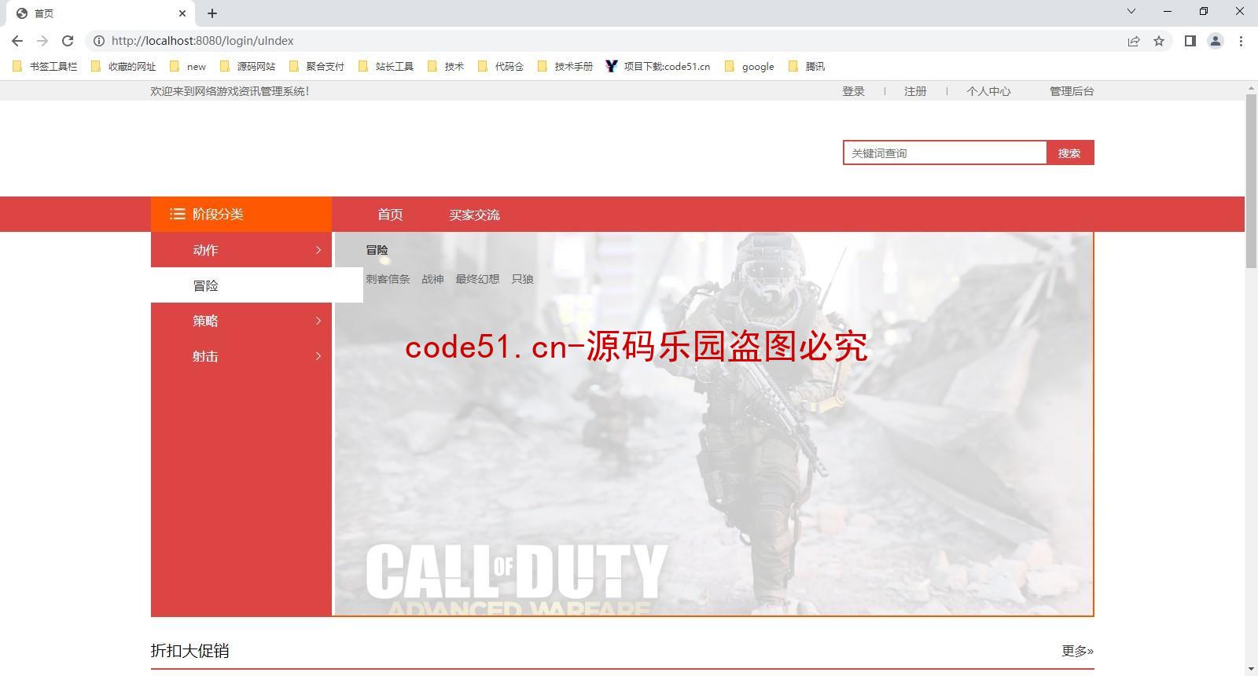The width and height of the screenshot is (1258, 676).
Task: Open the 收藏的网址 bookmark folder
Action: (x=124, y=67)
